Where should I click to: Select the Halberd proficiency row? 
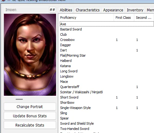pos(107,61)
